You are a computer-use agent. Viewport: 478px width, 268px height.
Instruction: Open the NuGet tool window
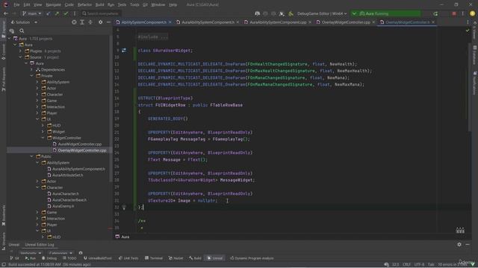pos(176,258)
